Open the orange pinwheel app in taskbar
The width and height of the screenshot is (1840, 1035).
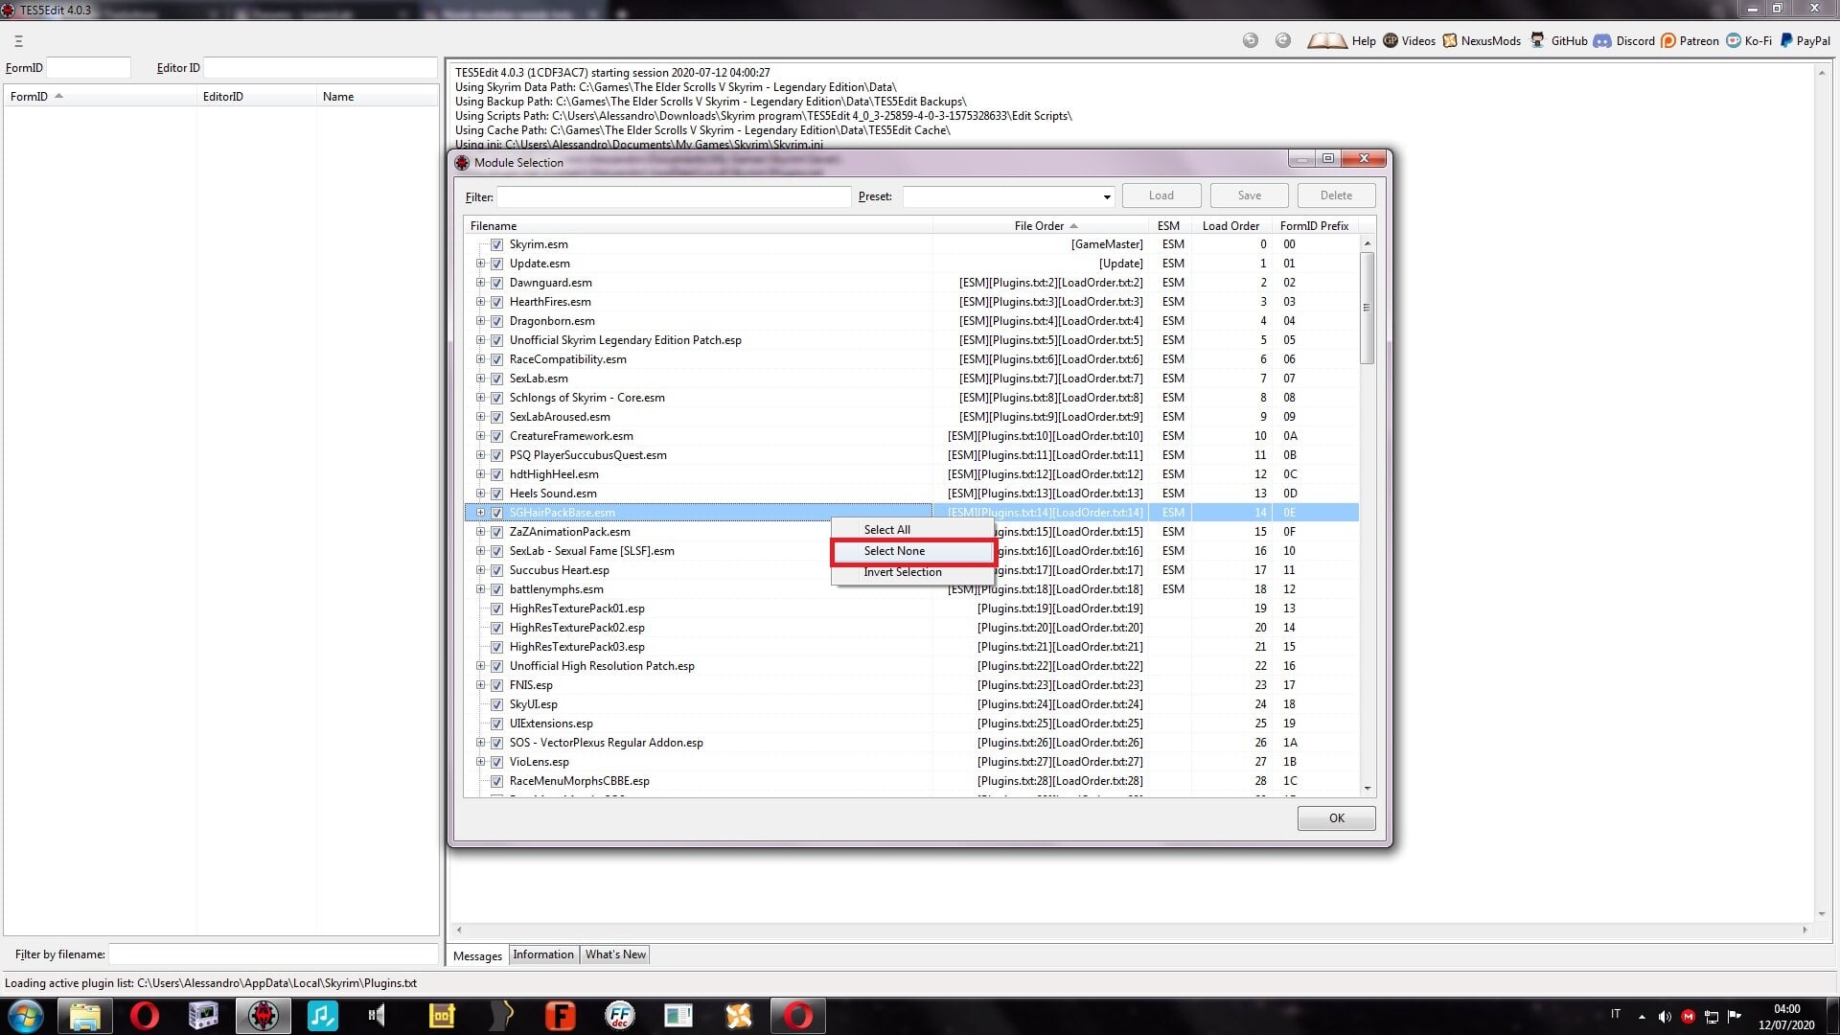click(739, 1016)
